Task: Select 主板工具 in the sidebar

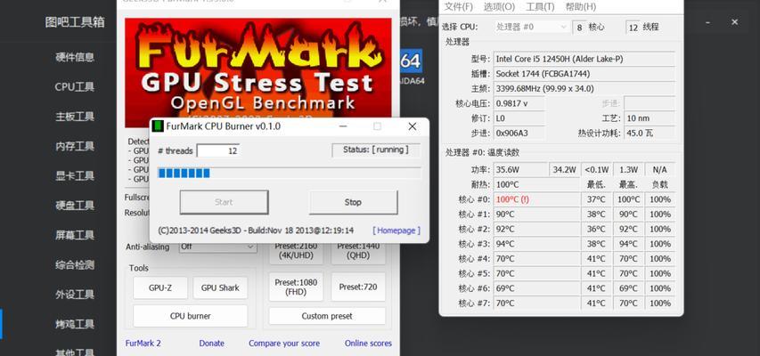Action: point(75,117)
